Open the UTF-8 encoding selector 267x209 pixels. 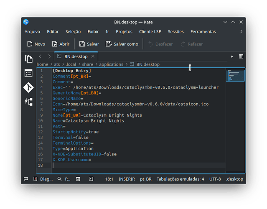click(215, 179)
